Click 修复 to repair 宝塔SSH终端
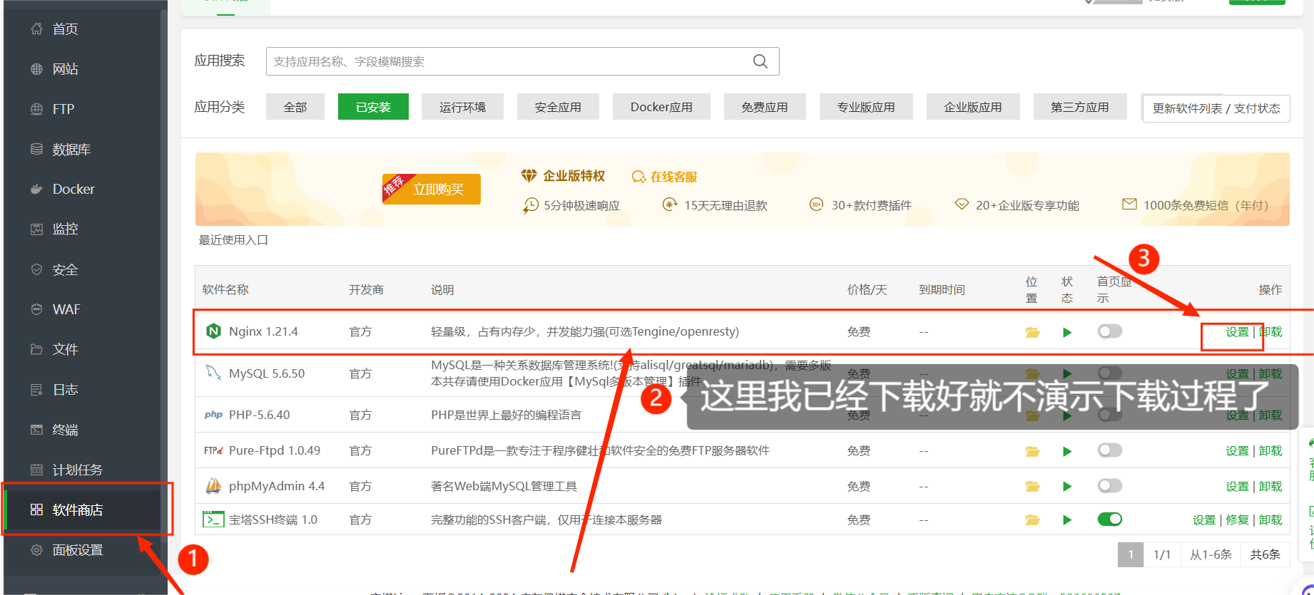This screenshot has height=595, width=1314. (x=1238, y=520)
